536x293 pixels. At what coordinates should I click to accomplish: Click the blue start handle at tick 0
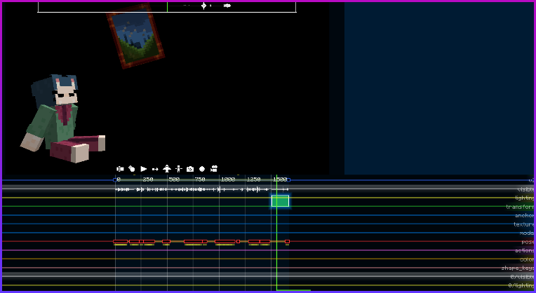click(x=114, y=179)
